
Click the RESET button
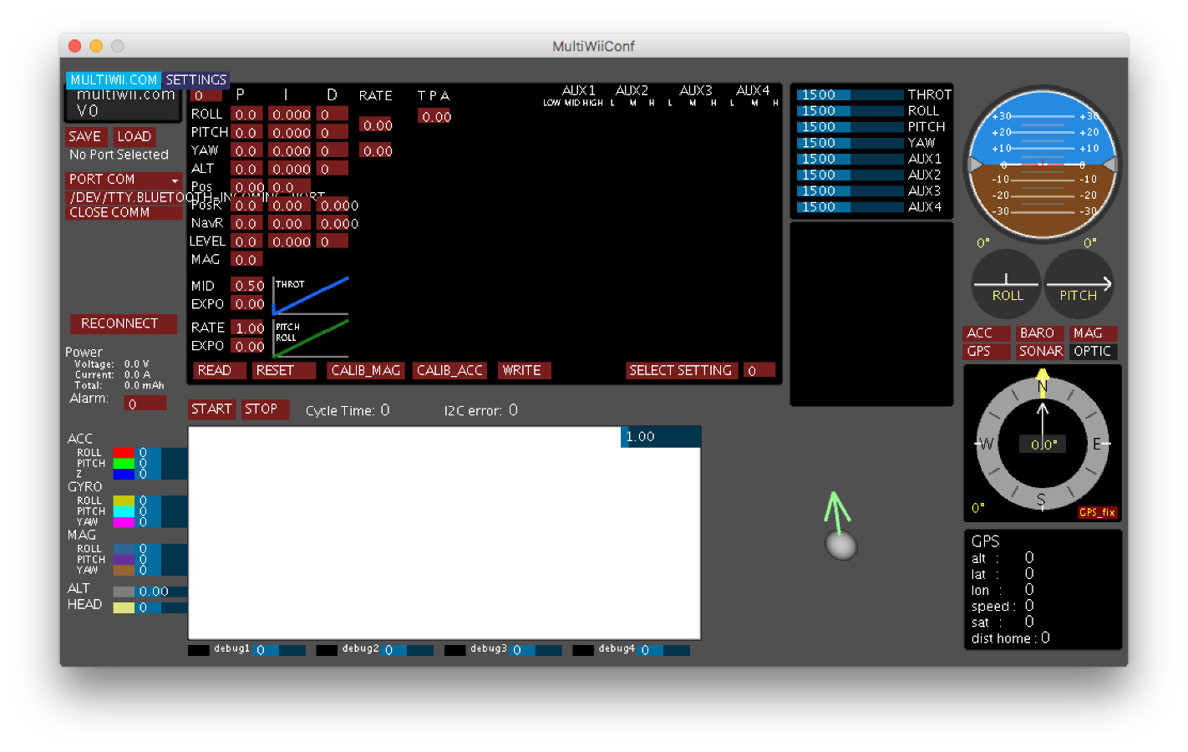pos(283,370)
